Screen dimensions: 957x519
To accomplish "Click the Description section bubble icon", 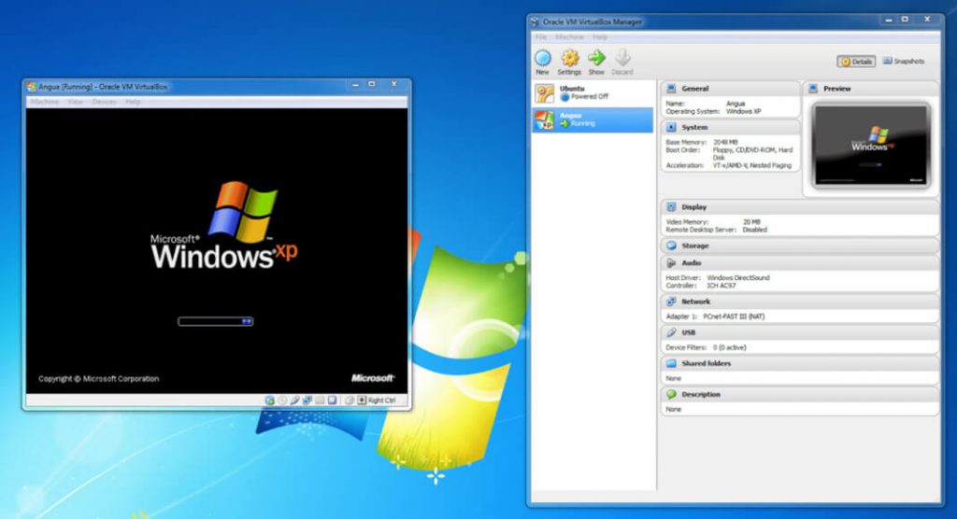I will pyautogui.click(x=671, y=395).
